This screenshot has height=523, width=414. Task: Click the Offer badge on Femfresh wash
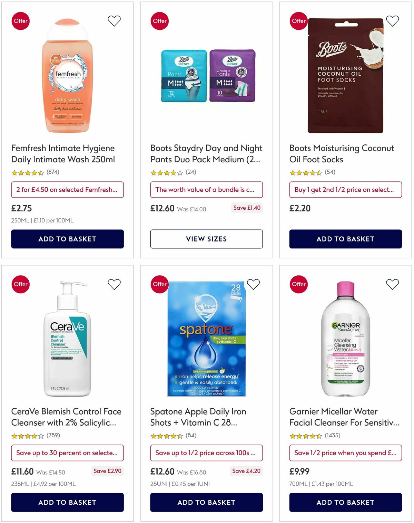tap(20, 21)
